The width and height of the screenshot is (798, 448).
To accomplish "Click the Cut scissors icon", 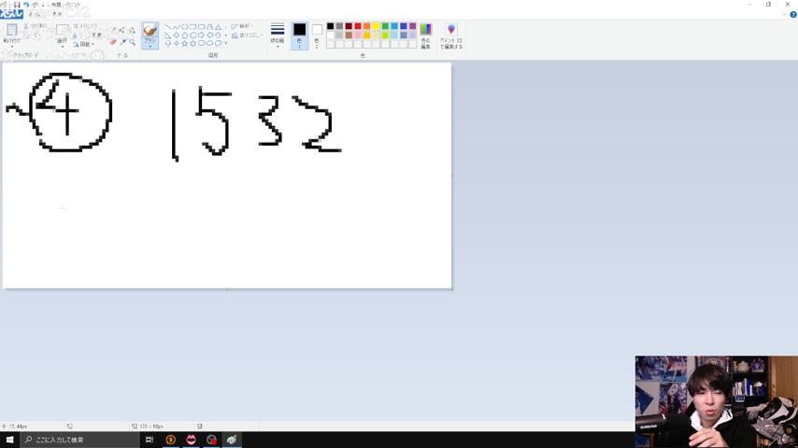I will tap(26, 26).
